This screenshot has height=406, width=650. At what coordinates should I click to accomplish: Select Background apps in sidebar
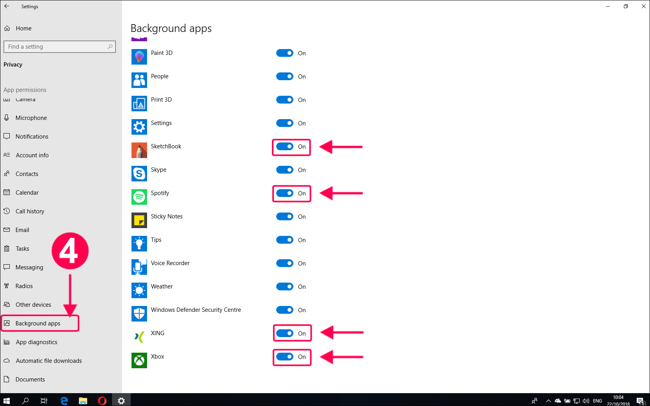[61, 323]
